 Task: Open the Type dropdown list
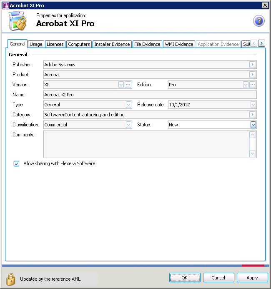pos(128,105)
